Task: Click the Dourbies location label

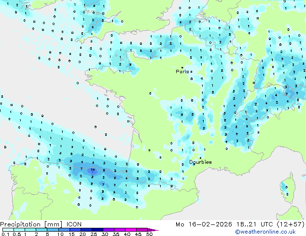Action: point(200,162)
